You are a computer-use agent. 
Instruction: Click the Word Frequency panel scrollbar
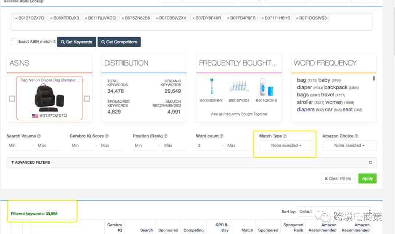tap(373, 78)
